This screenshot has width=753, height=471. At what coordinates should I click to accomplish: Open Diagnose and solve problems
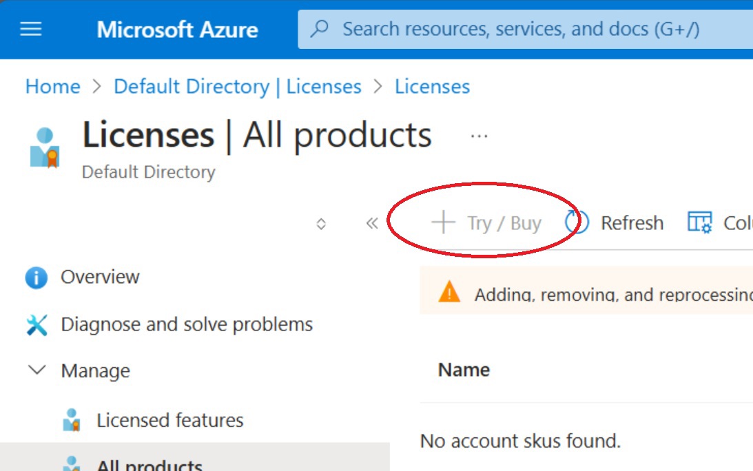[x=187, y=324]
